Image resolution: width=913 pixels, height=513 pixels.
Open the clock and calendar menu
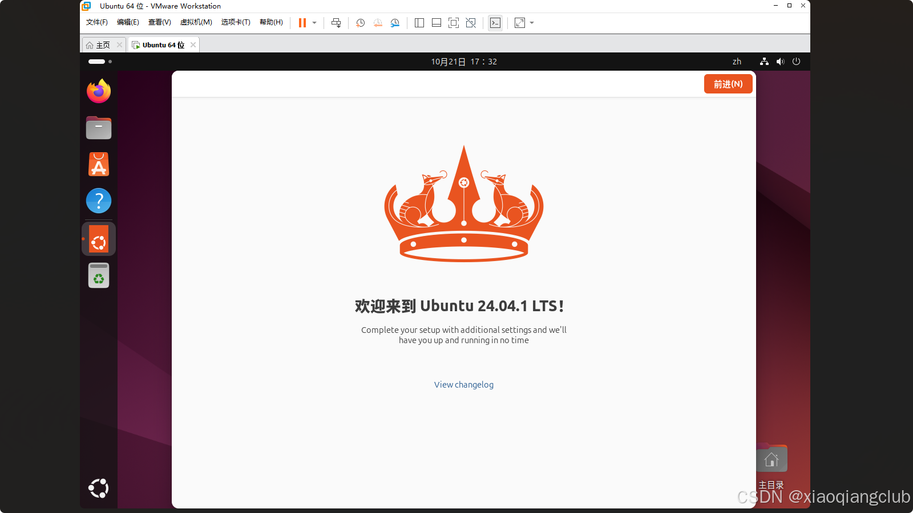464,62
